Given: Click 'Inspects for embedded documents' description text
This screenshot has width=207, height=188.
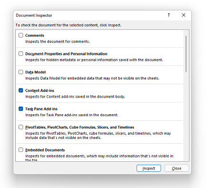Looking at the screenshot, I should coord(99,158).
